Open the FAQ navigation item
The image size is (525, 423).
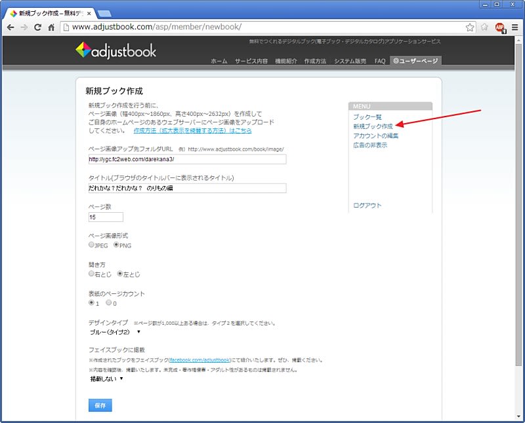click(x=380, y=61)
